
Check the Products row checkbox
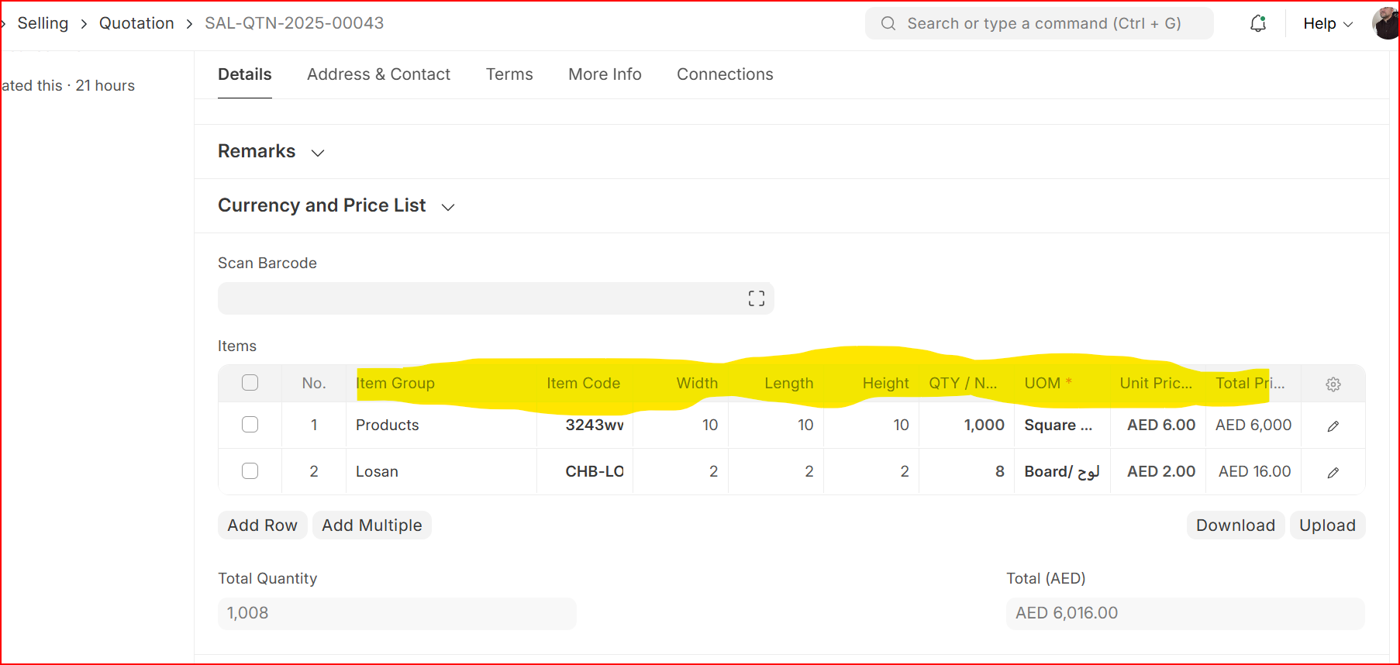[250, 425]
